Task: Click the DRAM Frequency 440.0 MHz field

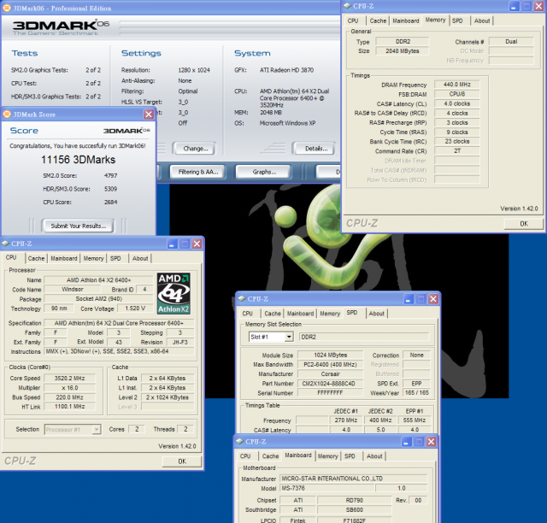Action: [x=457, y=85]
